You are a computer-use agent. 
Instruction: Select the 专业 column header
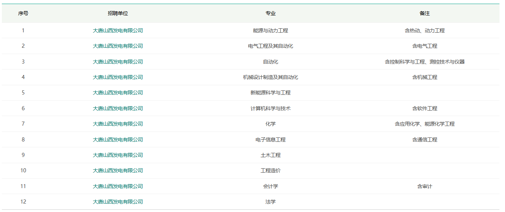[271, 13]
